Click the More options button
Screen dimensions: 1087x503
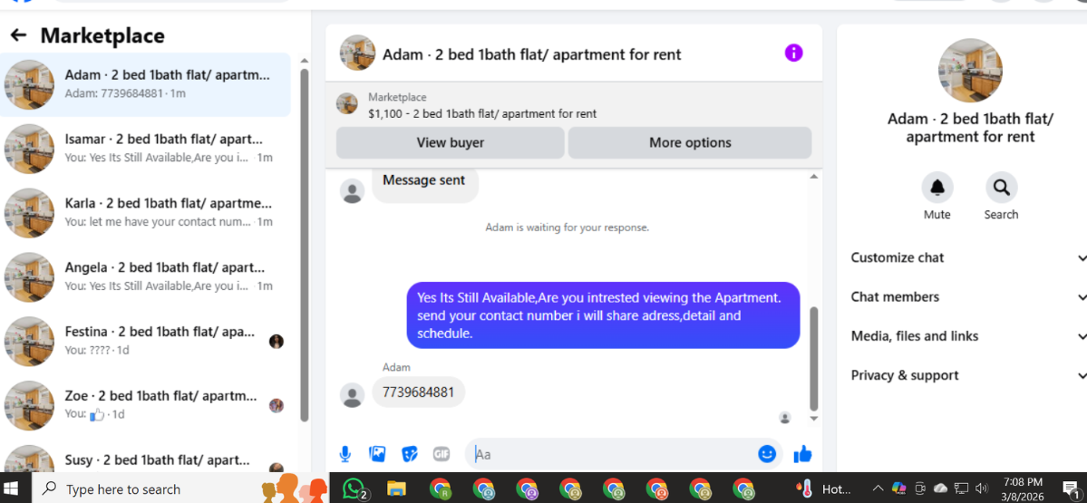coord(690,142)
